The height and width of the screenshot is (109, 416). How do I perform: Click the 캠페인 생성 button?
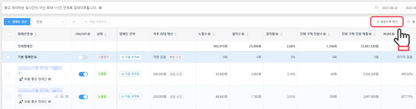click(17, 22)
